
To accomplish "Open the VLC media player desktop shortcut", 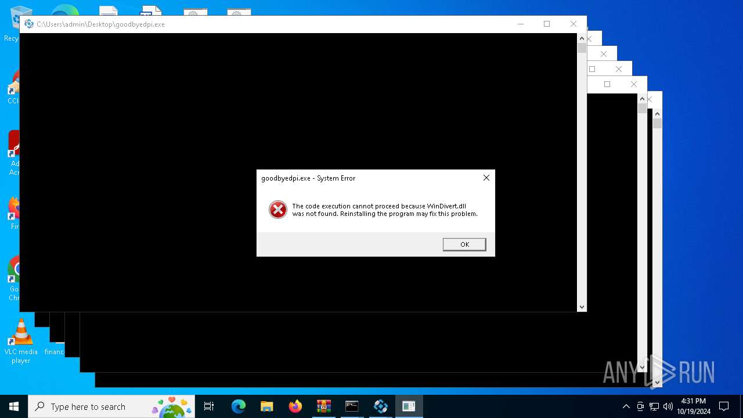I will tap(21, 341).
